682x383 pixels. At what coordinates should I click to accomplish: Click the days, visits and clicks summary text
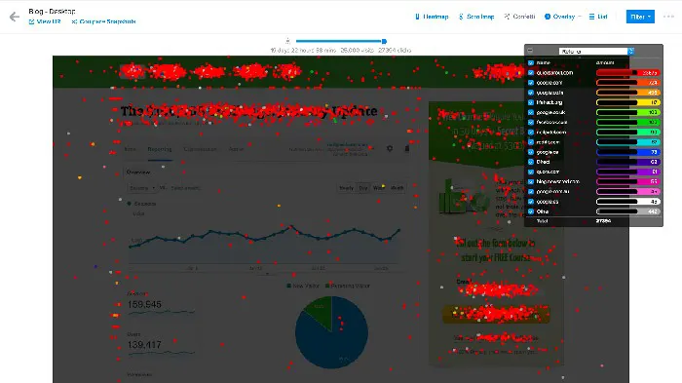click(341, 50)
